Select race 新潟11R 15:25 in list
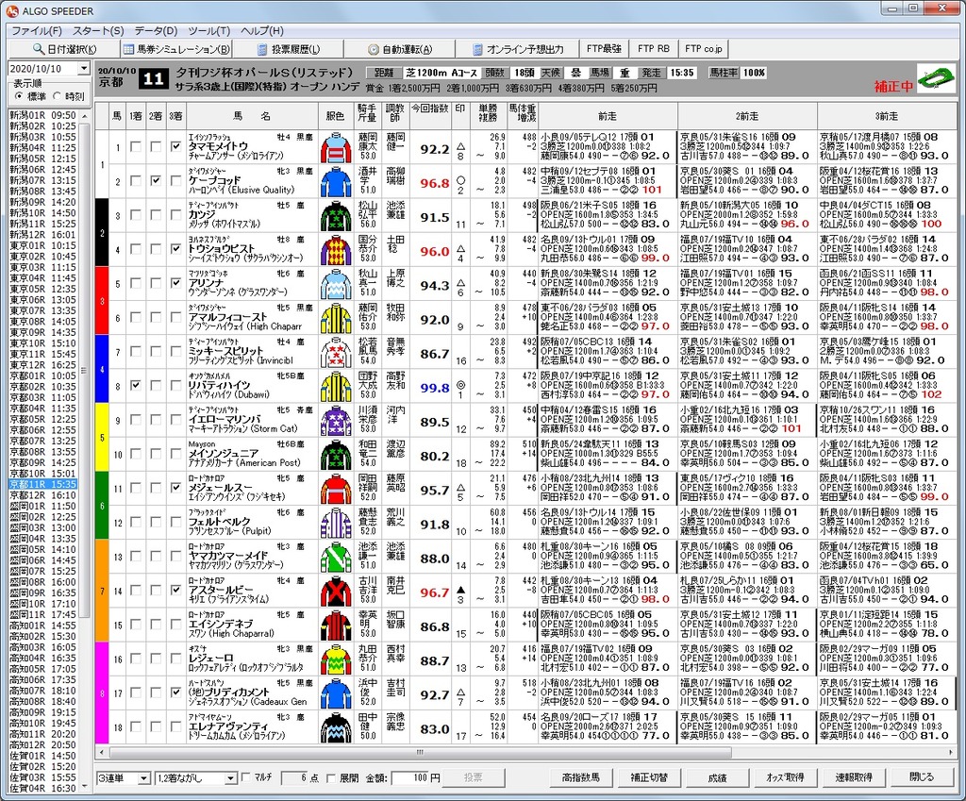The height and width of the screenshot is (801, 966). click(42, 224)
